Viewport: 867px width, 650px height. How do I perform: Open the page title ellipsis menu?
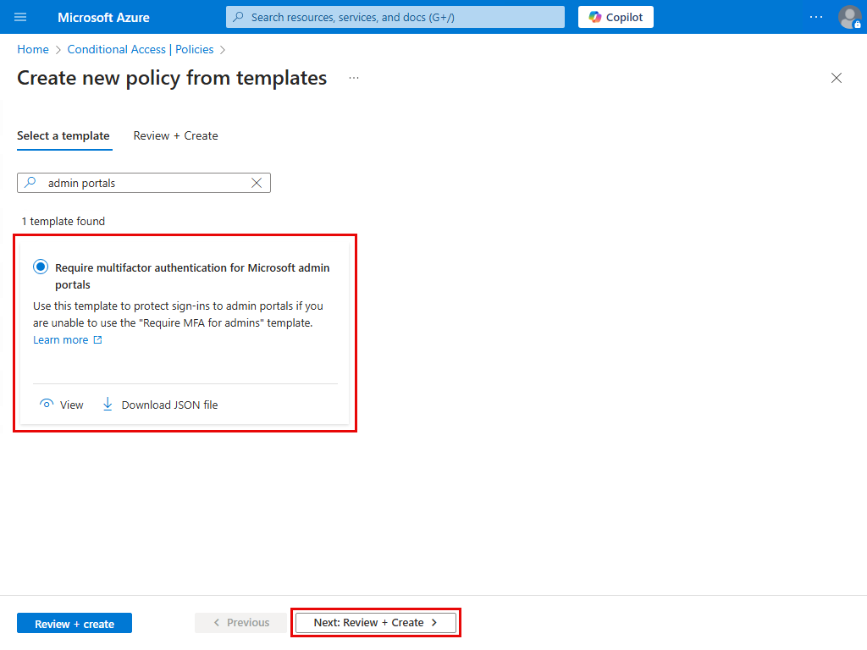(x=354, y=78)
